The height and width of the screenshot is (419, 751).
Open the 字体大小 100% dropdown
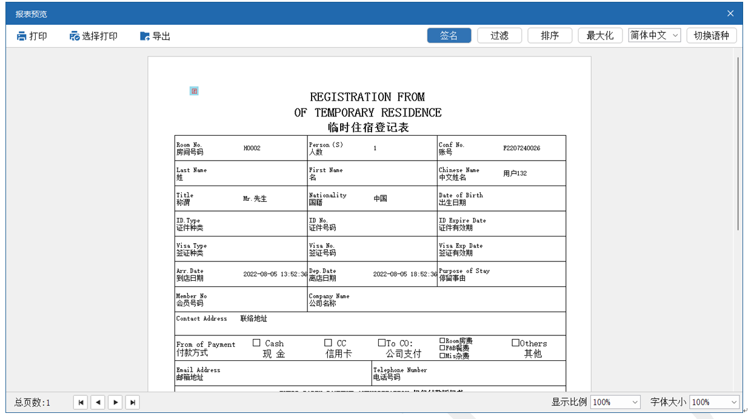click(x=715, y=402)
